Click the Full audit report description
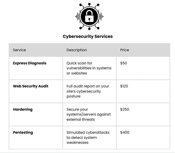The height and width of the screenshot is (153, 175). point(88,91)
